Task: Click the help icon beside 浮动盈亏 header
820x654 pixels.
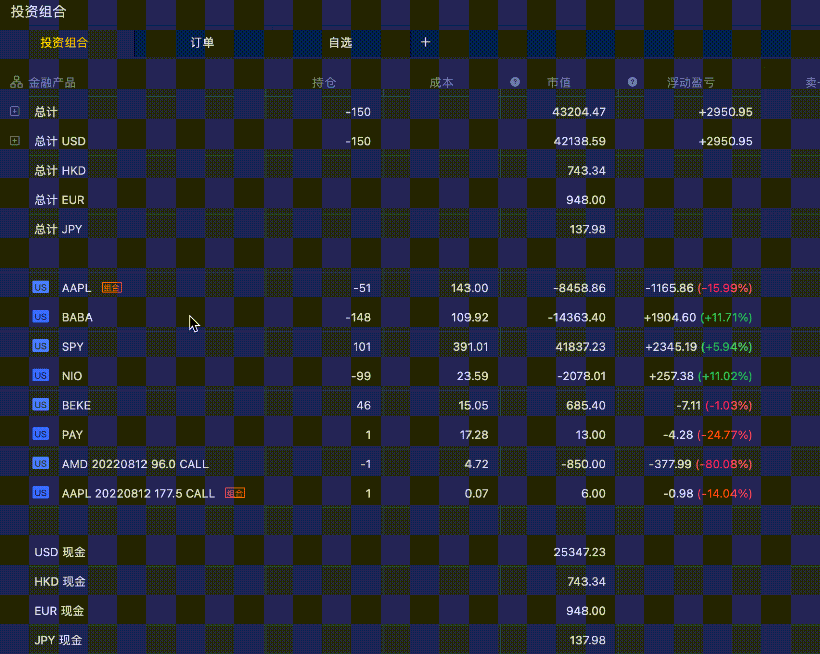Action: [632, 82]
